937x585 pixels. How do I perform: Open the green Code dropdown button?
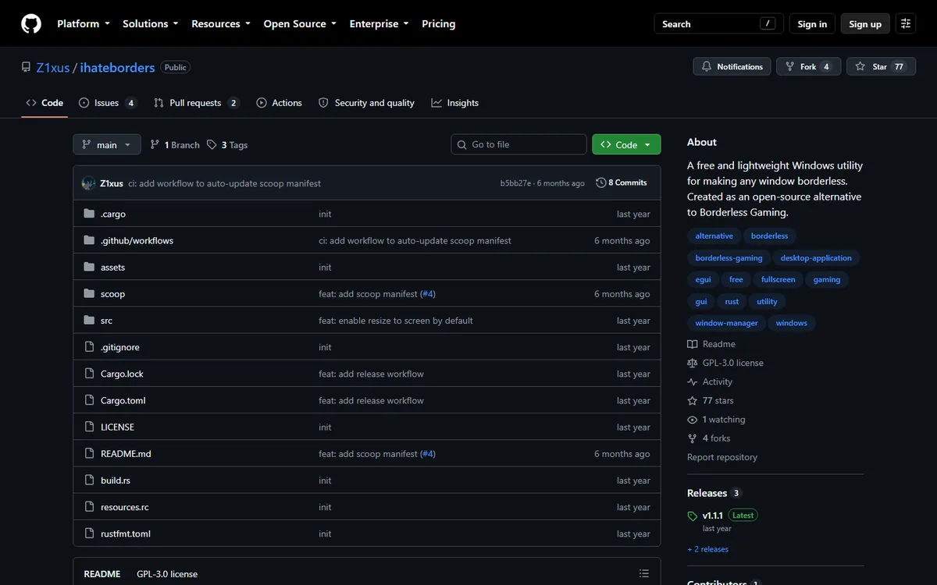point(626,144)
